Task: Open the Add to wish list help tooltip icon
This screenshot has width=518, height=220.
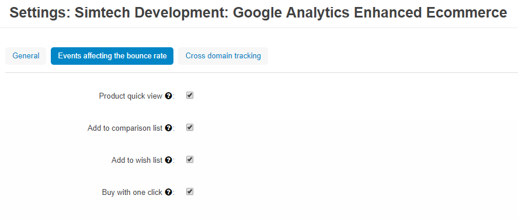Action: [x=168, y=160]
